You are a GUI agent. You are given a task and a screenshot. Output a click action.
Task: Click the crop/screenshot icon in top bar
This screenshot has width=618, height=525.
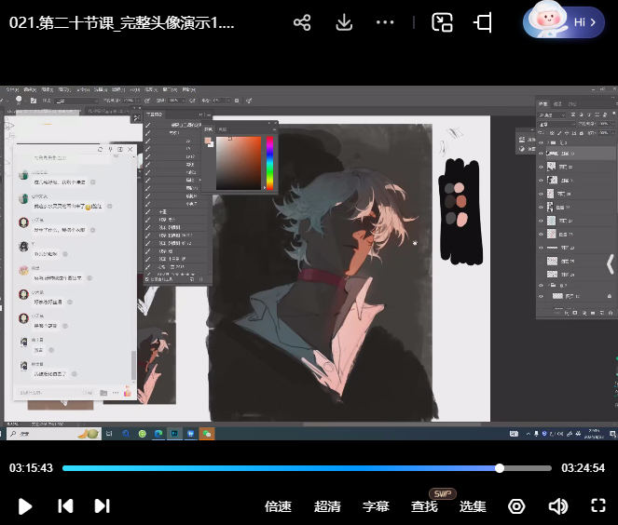(x=483, y=23)
